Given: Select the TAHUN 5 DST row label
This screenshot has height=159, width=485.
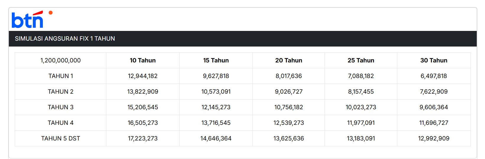Looking at the screenshot, I should pos(61,138).
